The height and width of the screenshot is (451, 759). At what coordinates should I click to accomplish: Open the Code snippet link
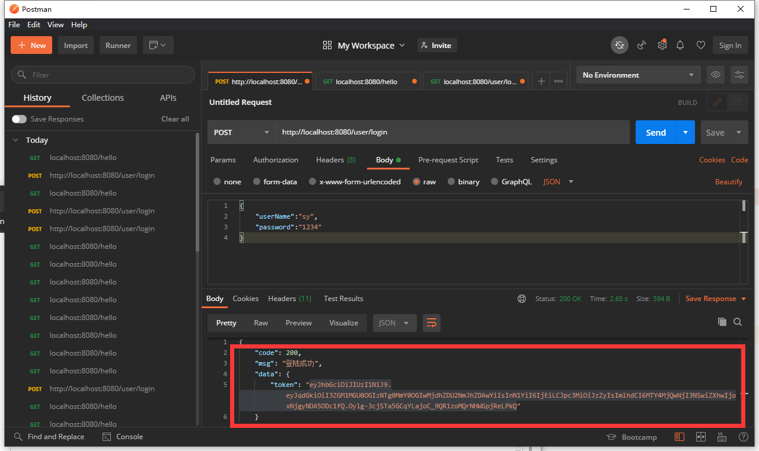[x=739, y=160]
